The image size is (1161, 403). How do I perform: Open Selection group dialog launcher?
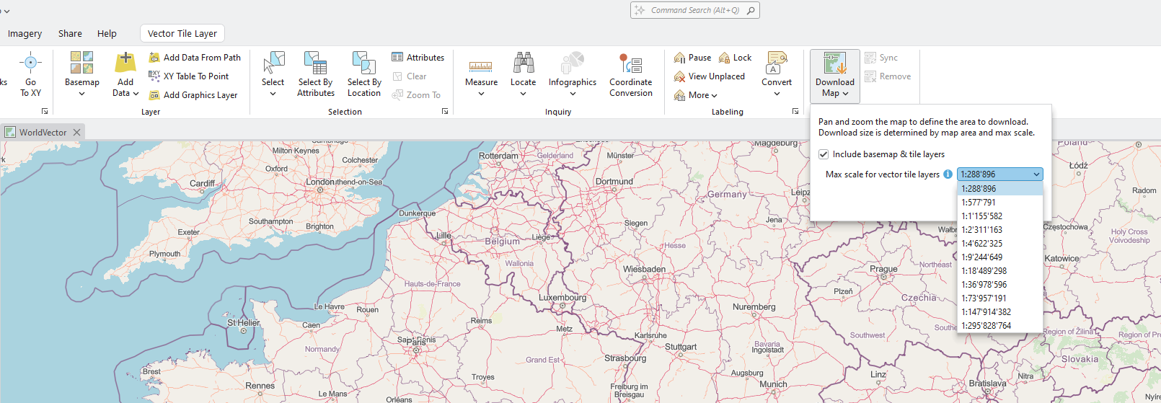[445, 112]
